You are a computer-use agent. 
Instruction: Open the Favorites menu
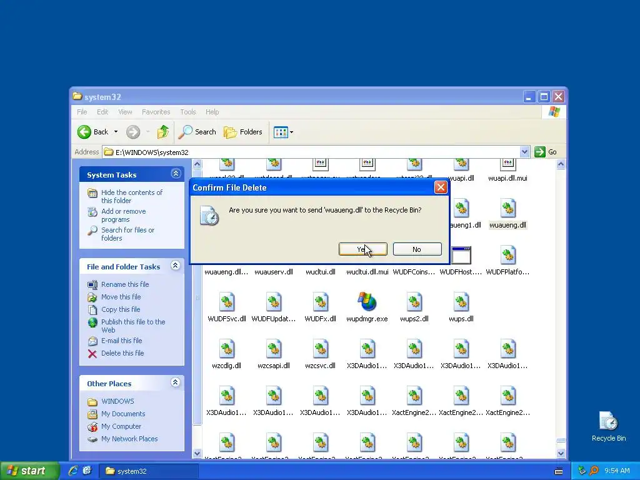coord(156,112)
